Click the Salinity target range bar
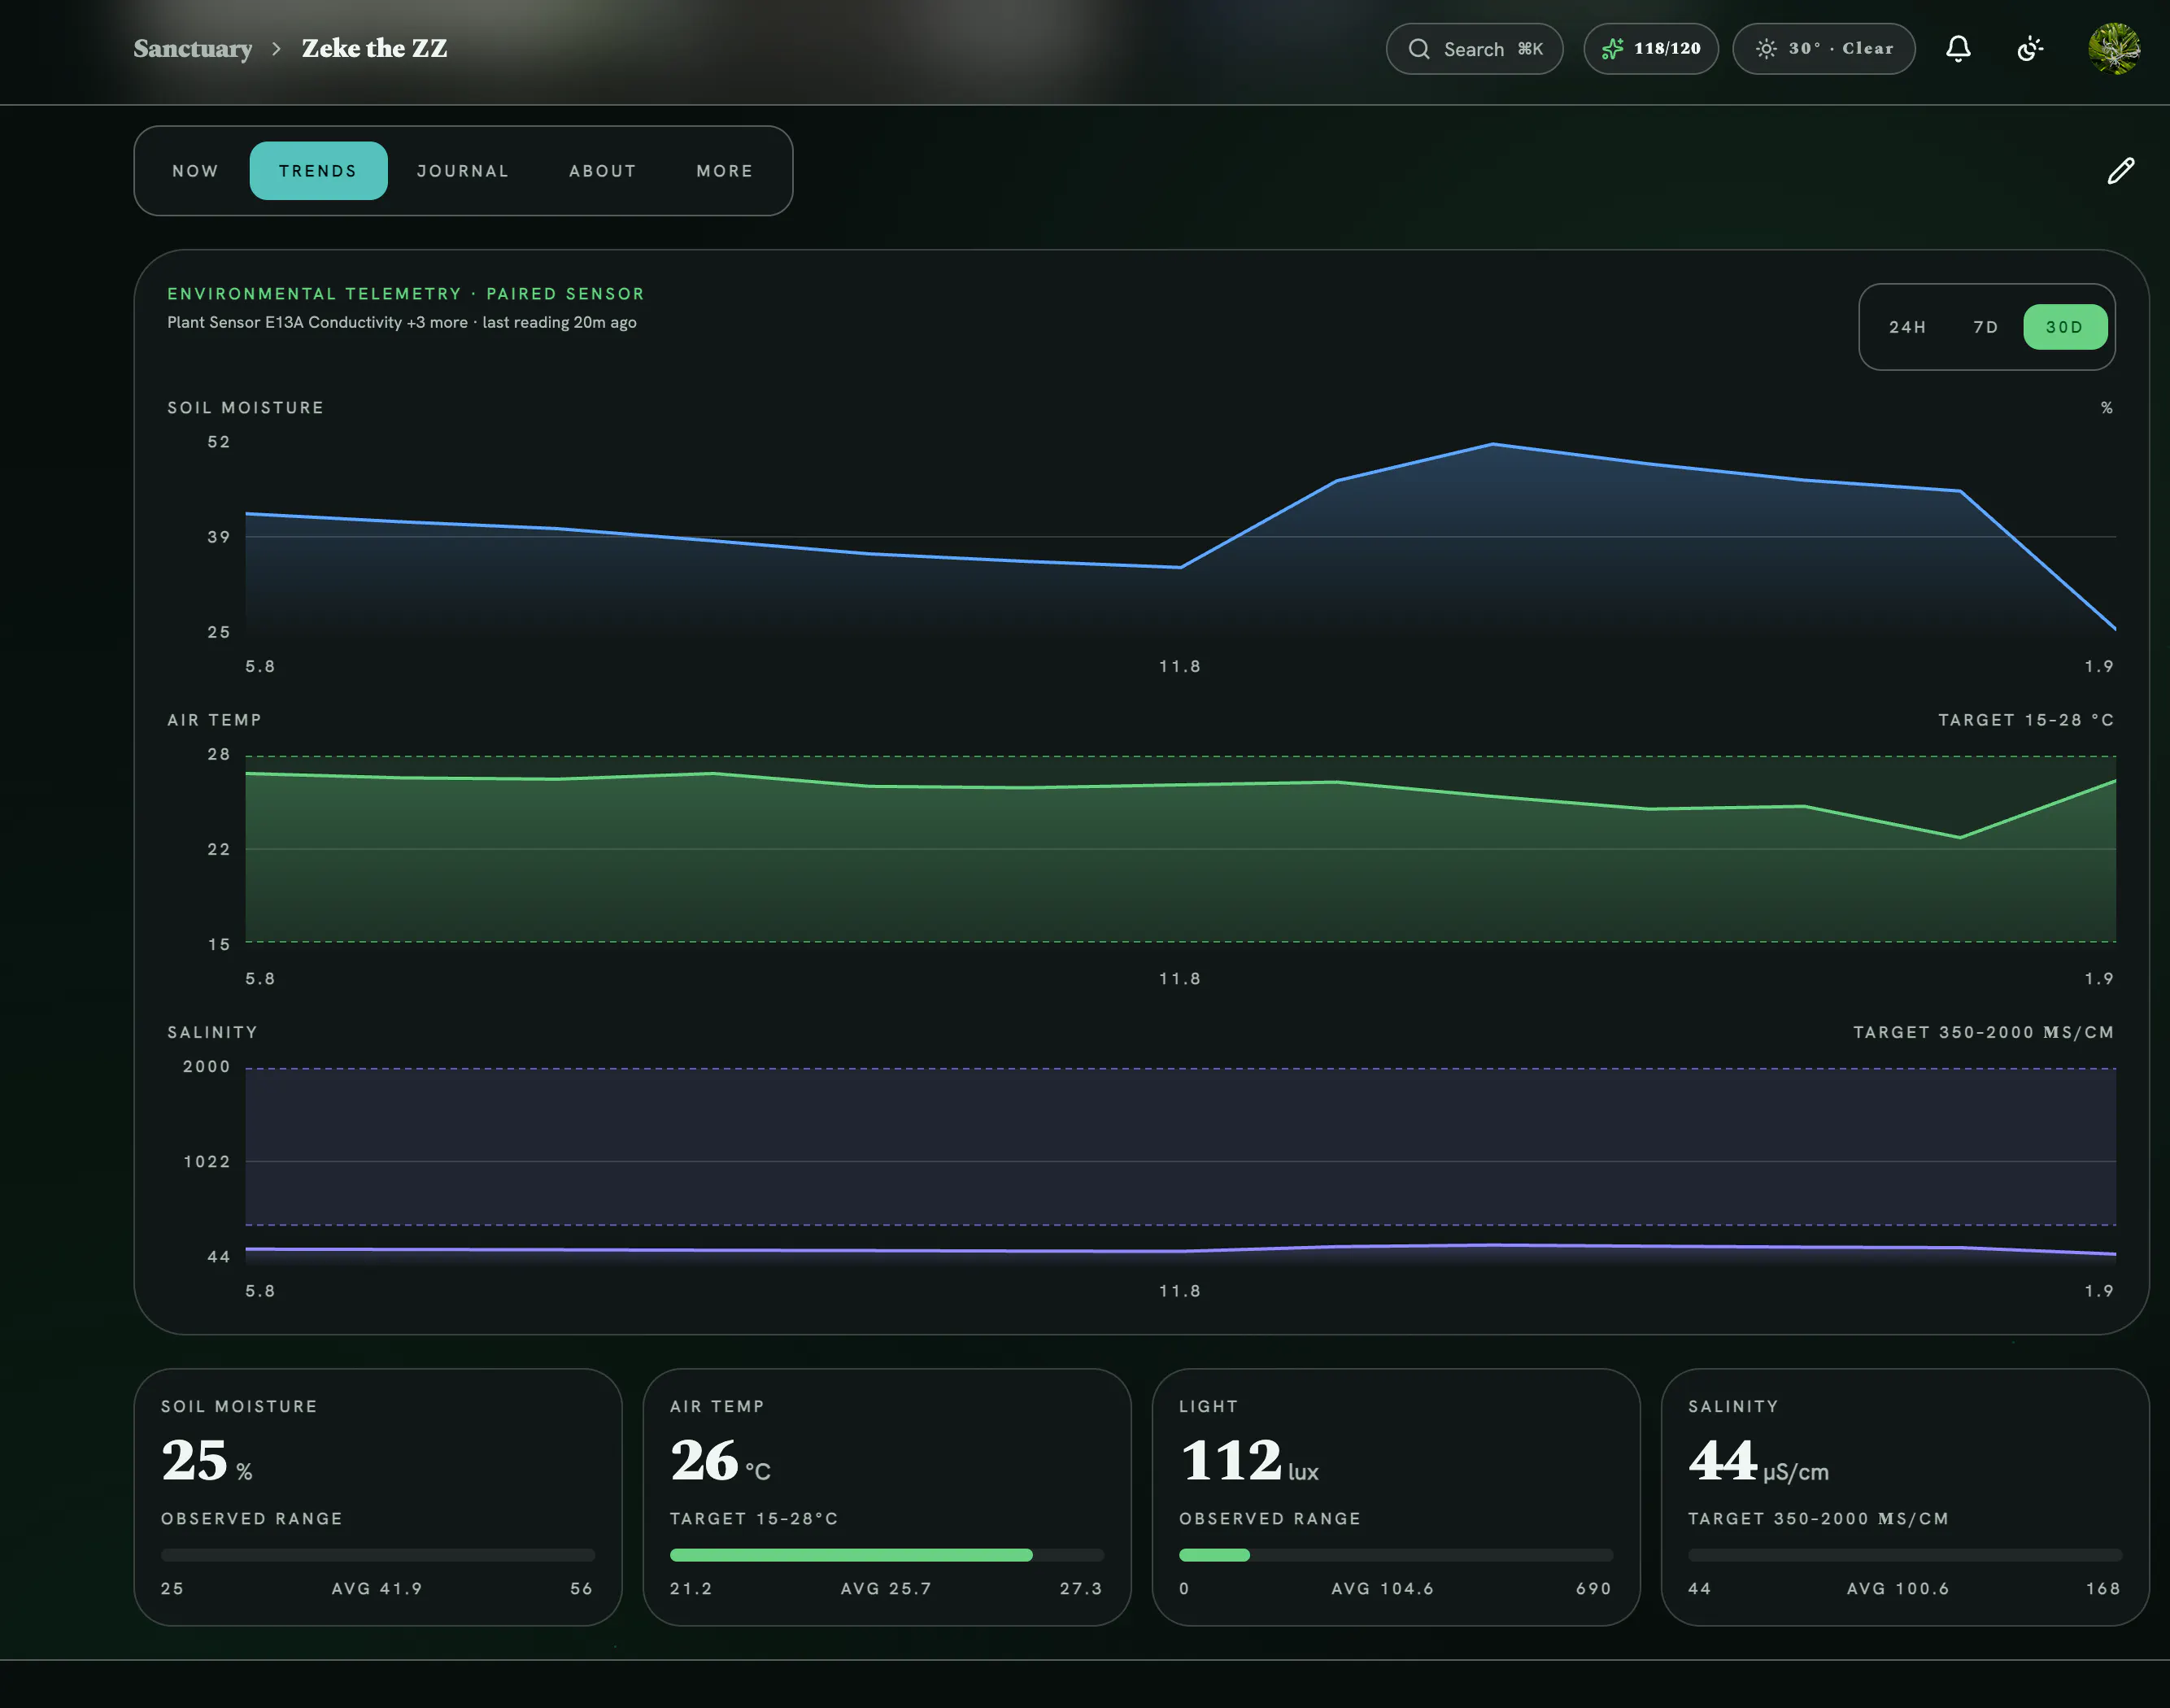Viewport: 2170px width, 1708px height. 1904,1555
